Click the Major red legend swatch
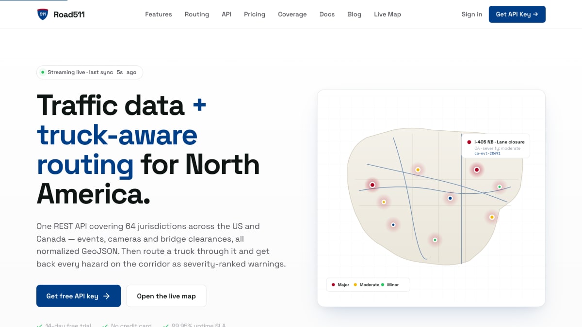 pos(333,285)
